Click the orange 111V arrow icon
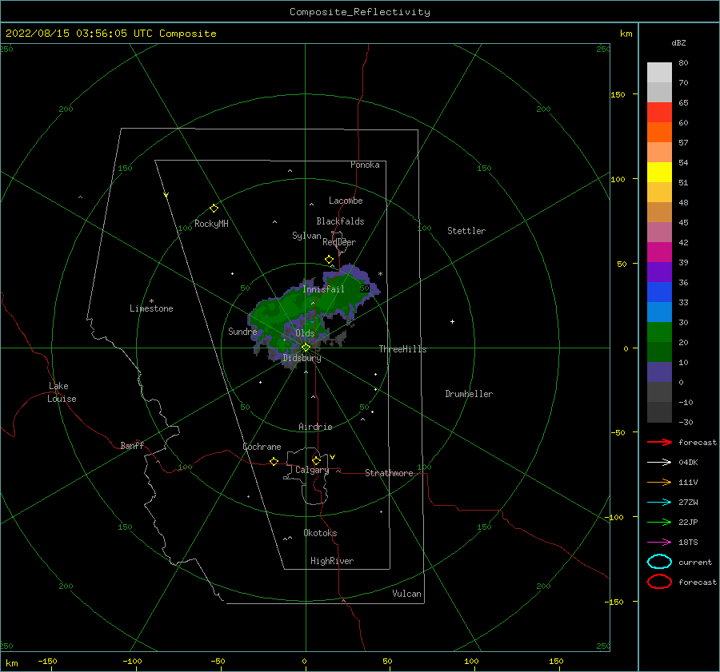Image resolution: width=720 pixels, height=672 pixels. 659,482
